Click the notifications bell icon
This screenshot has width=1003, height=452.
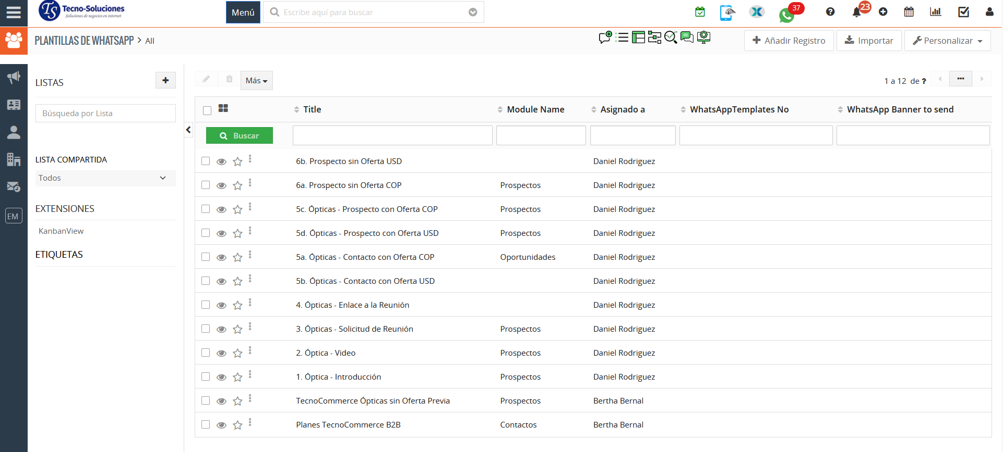(856, 12)
